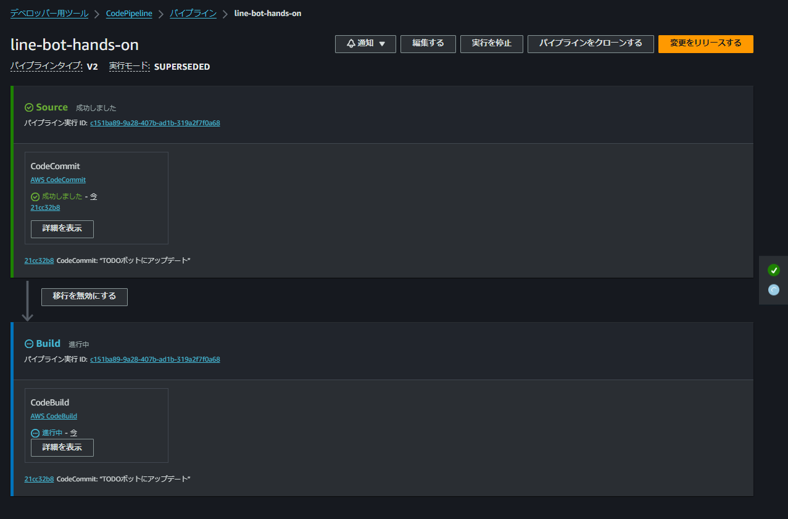
Task: Open the AWS CodeBuild provider link
Action: click(x=54, y=415)
